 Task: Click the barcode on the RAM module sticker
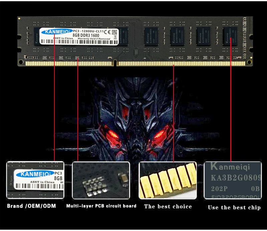(x=79, y=42)
